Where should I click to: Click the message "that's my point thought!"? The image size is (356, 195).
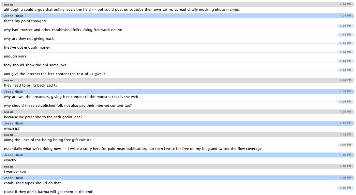click(x=25, y=21)
